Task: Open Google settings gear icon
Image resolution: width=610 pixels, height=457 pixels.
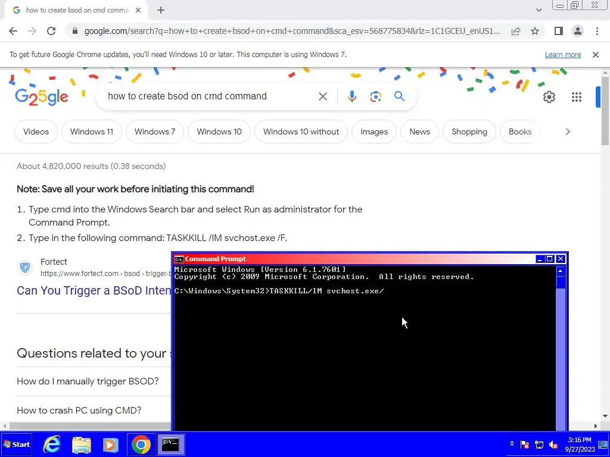Action: 549,97
